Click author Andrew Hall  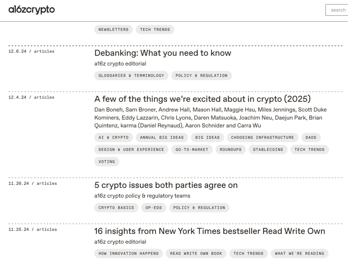(174, 110)
